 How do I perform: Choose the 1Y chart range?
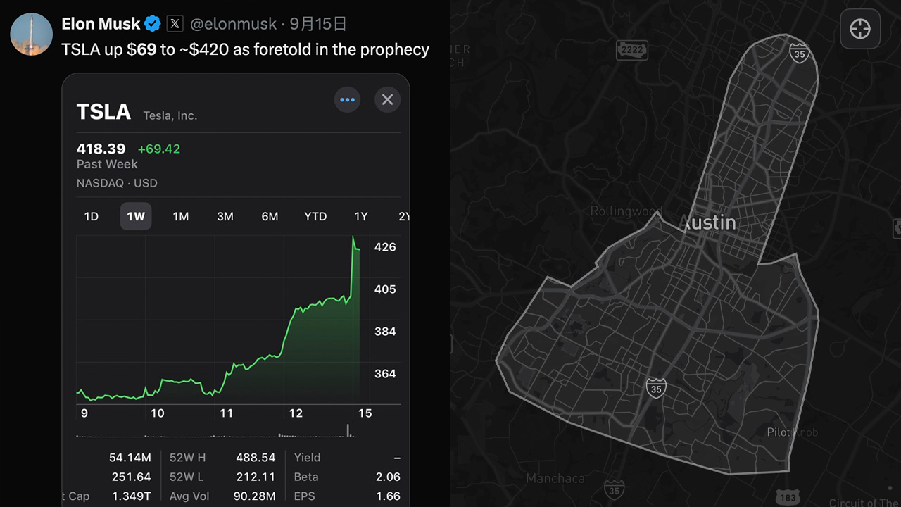click(x=361, y=216)
